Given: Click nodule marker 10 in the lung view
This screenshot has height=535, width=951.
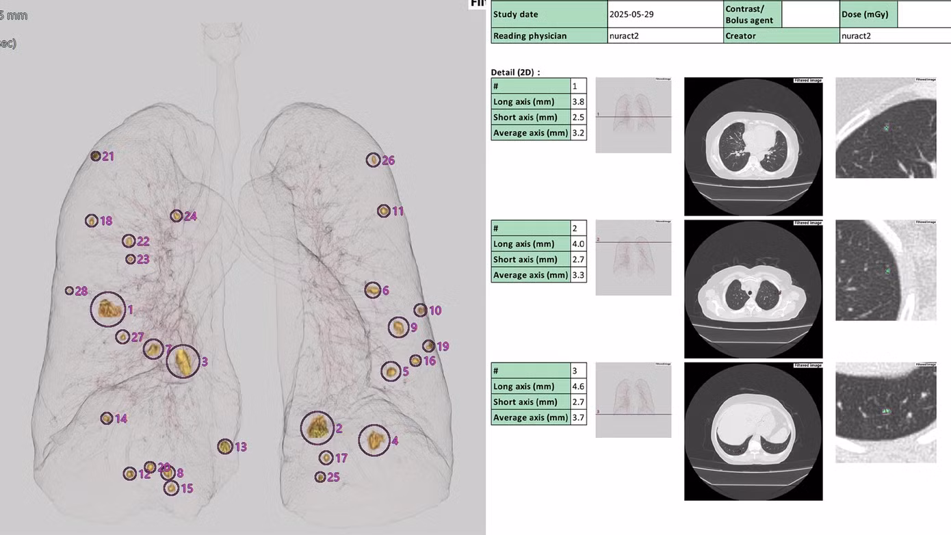Looking at the screenshot, I should pos(420,310).
